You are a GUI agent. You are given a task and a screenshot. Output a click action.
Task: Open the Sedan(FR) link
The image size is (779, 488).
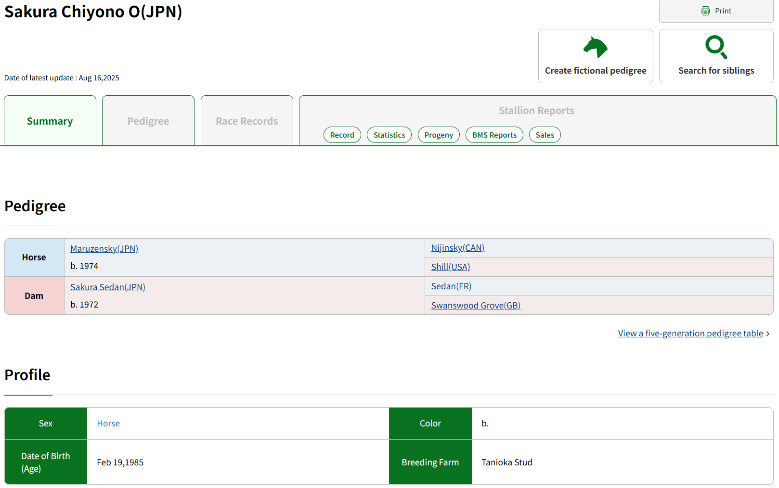point(451,286)
